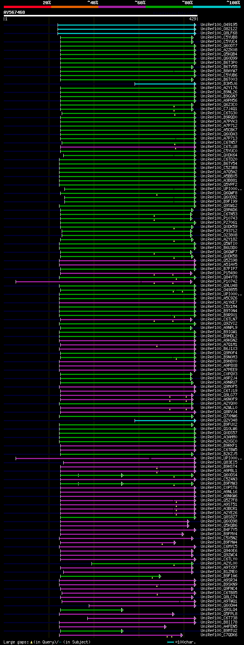This screenshot has width=244, height=645.
Task: Click label UniRef100_C6TN57
Action: 219,142
